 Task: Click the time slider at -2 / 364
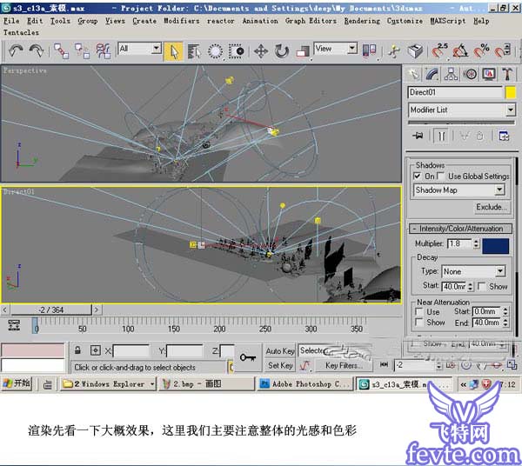[x=51, y=310]
